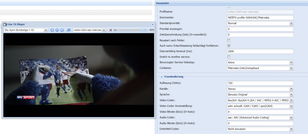Click the volume slider handle

(144, 30)
